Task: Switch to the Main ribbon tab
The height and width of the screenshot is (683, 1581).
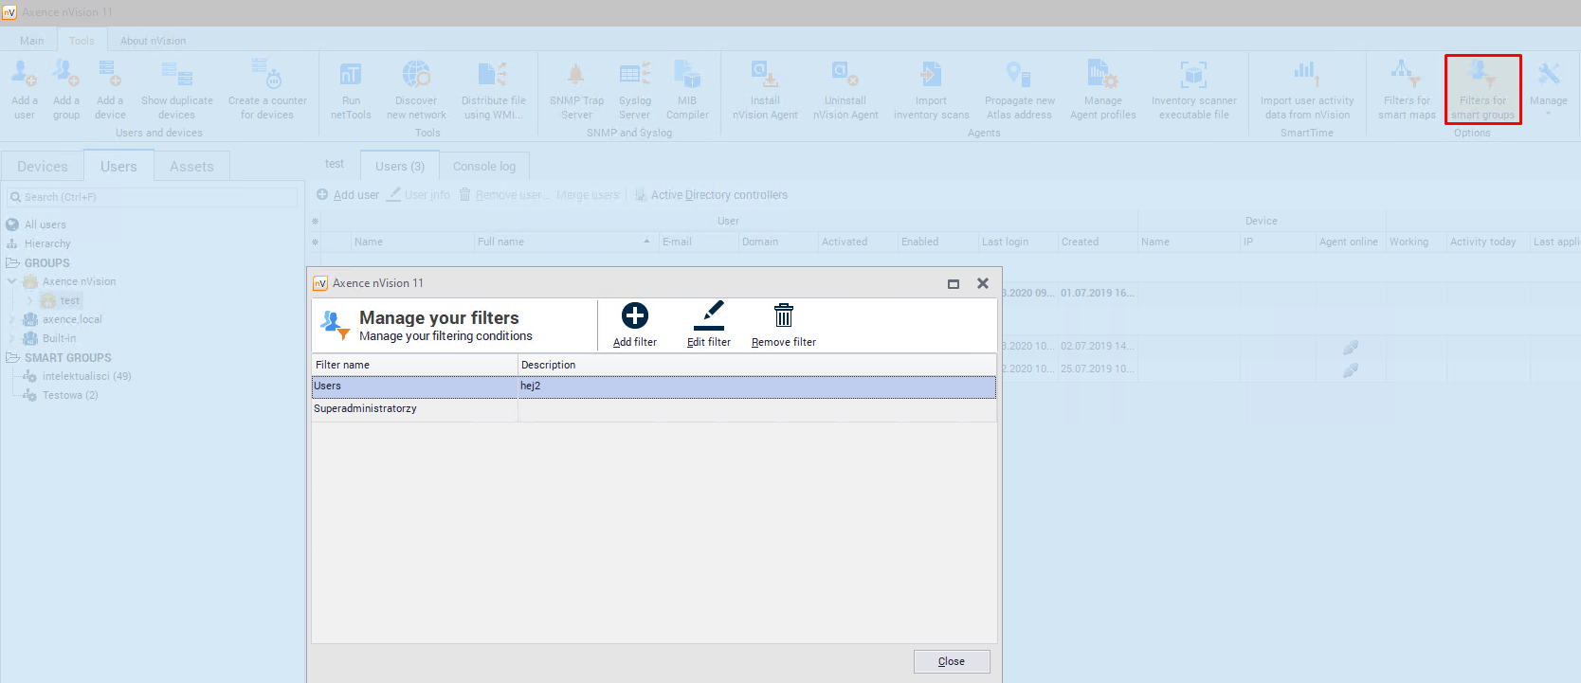Action: click(31, 41)
